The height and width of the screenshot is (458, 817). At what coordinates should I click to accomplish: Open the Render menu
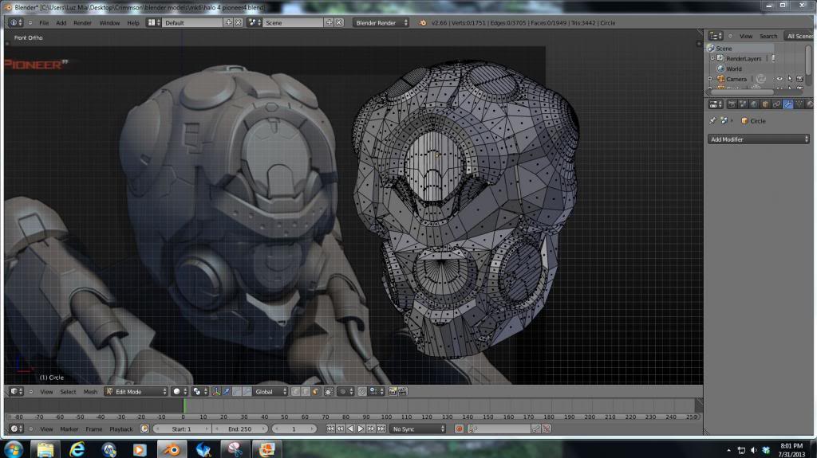(82, 23)
